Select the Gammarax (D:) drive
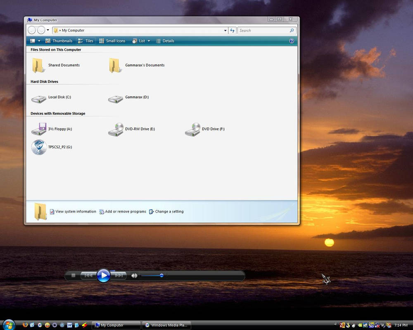 point(128,99)
